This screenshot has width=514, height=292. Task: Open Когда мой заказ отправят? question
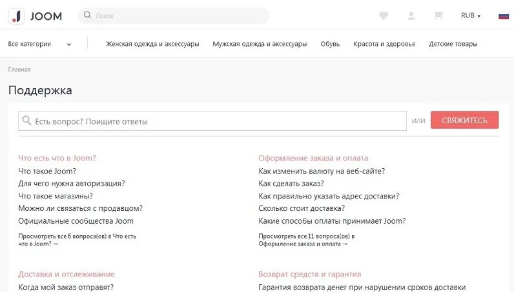pyautogui.click(x=66, y=287)
